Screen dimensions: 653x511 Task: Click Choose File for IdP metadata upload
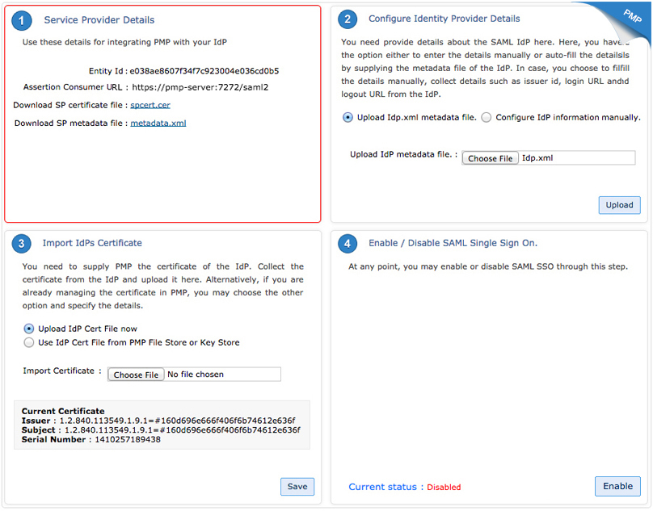tap(491, 158)
